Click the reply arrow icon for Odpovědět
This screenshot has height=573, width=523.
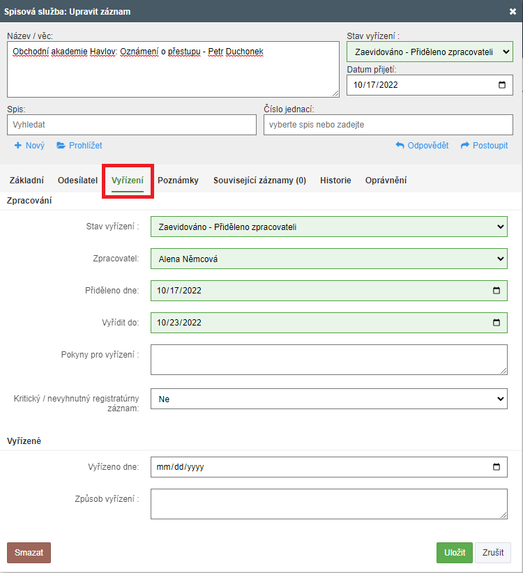coord(400,146)
